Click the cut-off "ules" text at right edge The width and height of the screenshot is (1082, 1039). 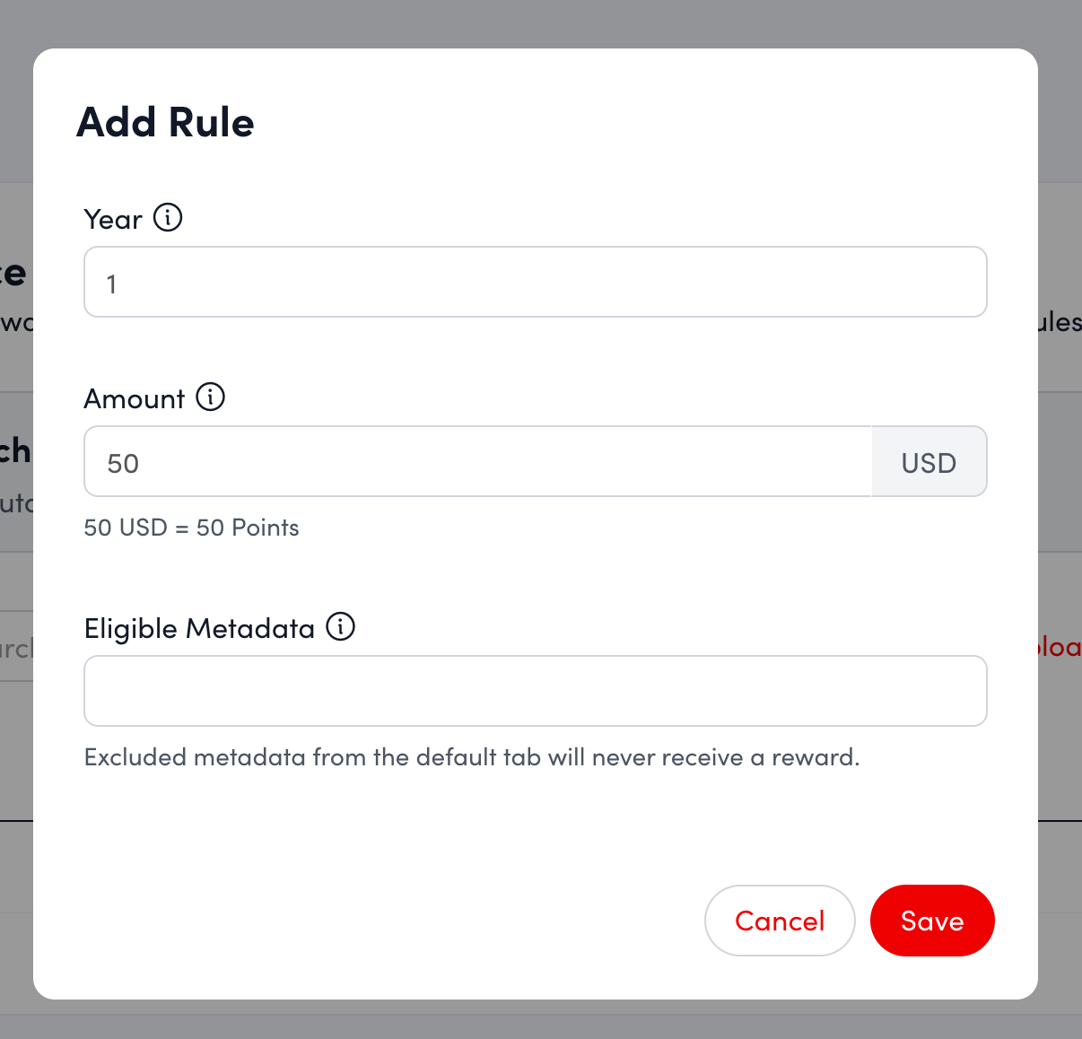pos(1060,322)
